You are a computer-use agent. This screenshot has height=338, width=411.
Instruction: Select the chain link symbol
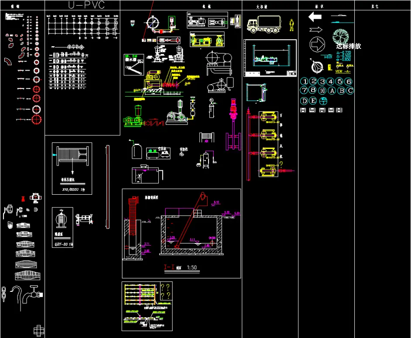tap(3, 294)
